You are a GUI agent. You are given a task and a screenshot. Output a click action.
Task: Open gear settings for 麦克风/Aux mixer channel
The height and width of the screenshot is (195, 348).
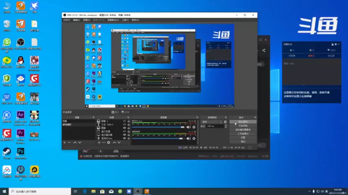194,127
